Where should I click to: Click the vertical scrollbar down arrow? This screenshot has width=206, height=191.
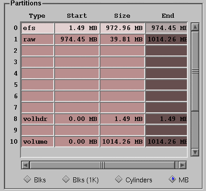tap(195, 152)
